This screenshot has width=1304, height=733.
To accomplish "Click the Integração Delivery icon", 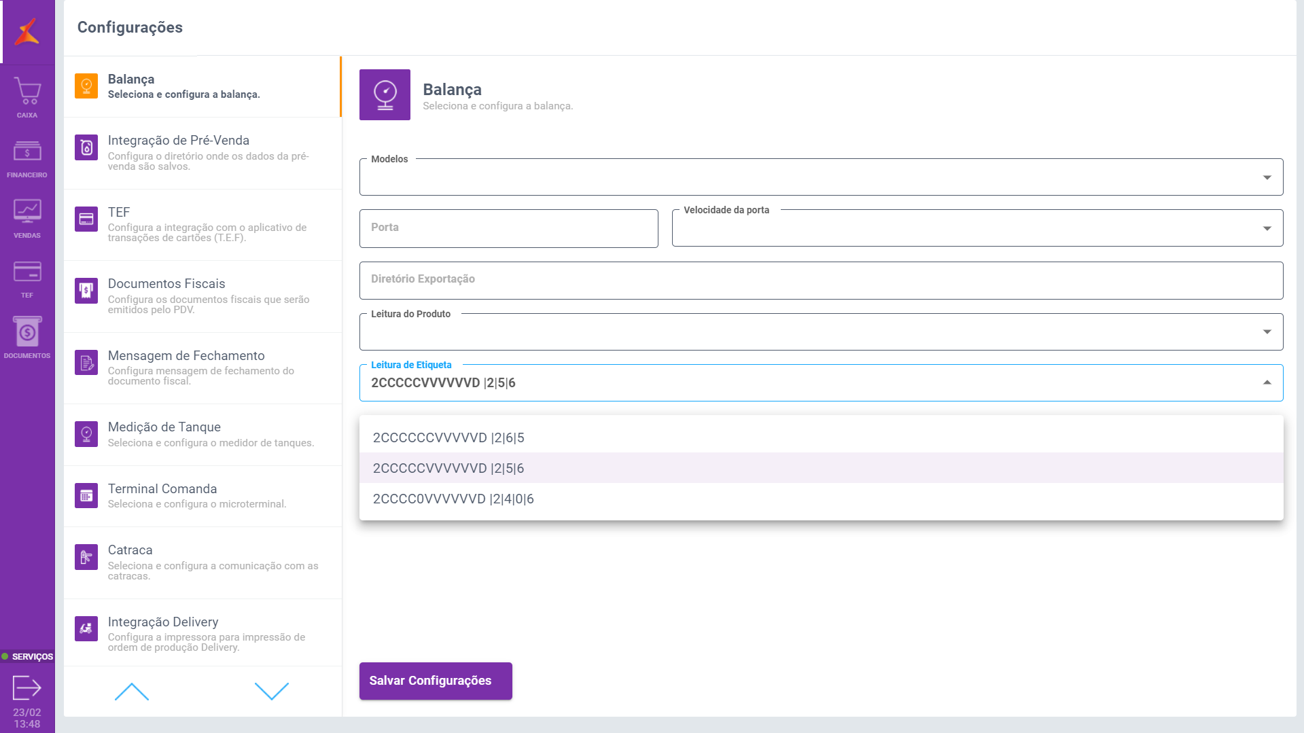I will [86, 629].
